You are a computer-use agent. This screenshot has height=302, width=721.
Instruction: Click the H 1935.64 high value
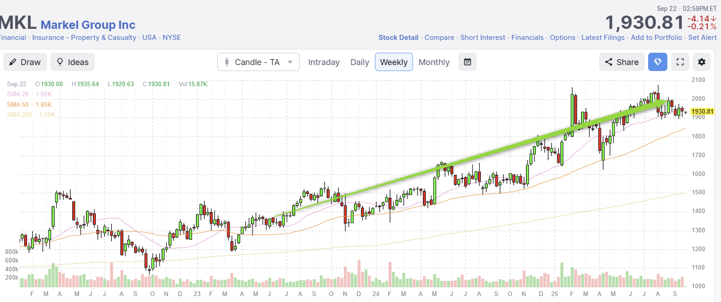pyautogui.click(x=85, y=84)
